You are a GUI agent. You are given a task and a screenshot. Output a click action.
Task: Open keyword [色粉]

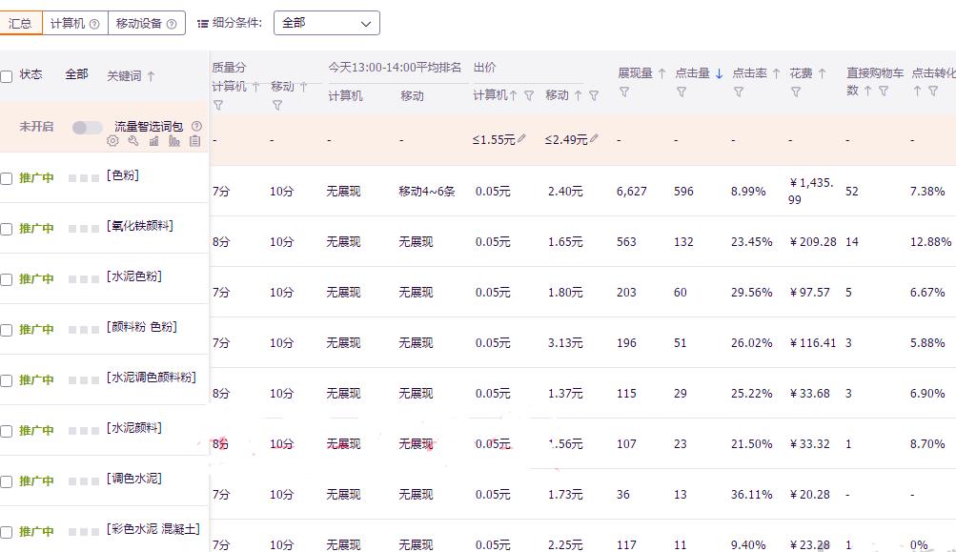[123, 175]
